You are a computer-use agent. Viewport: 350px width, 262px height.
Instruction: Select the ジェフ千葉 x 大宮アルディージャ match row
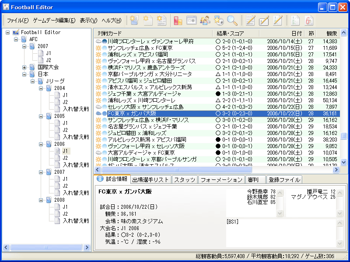217,94
